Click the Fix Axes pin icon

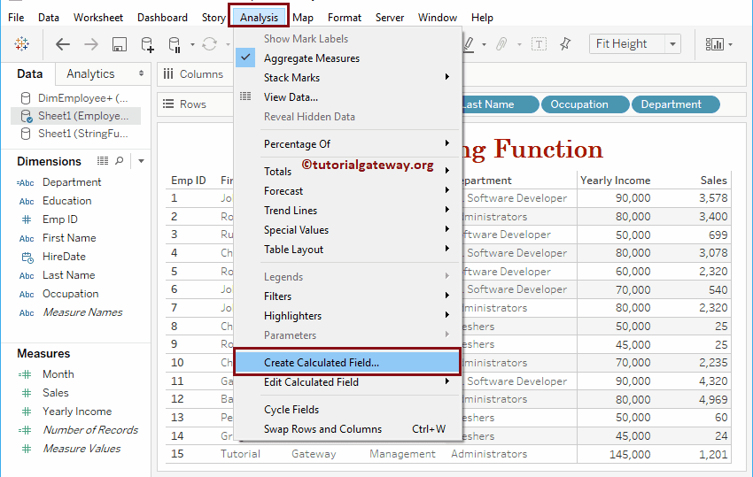pos(565,44)
